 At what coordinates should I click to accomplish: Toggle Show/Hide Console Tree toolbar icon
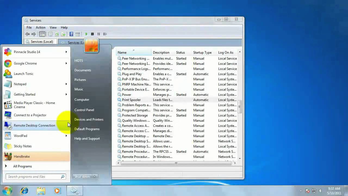42,34
